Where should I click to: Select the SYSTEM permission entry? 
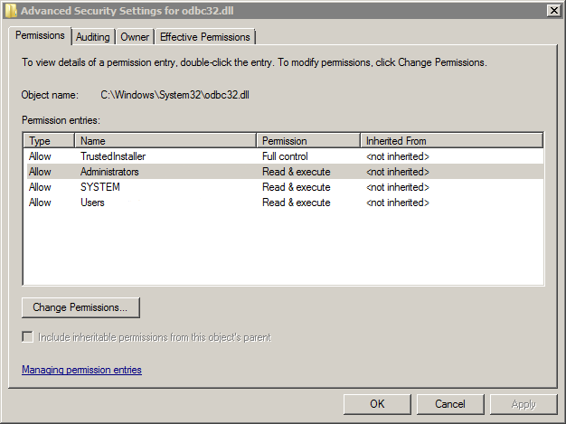coord(100,187)
